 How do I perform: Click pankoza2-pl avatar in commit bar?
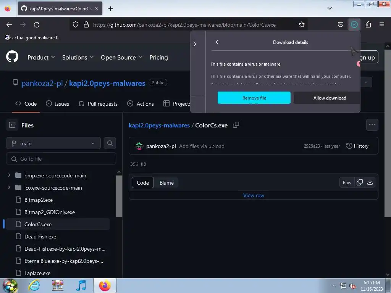tap(139, 146)
